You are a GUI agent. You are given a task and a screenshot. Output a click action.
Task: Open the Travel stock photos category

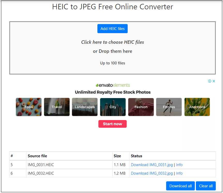click(x=57, y=107)
